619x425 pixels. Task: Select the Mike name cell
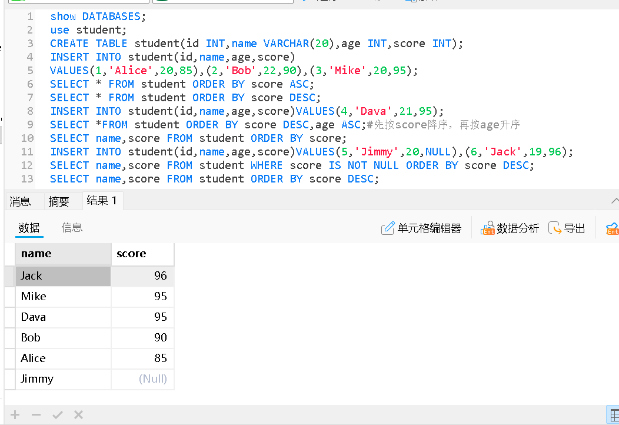point(63,296)
